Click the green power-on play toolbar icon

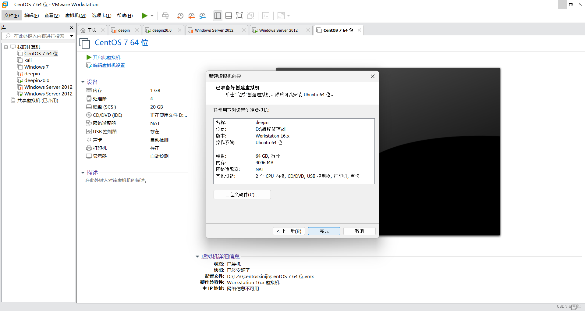pyautogui.click(x=144, y=16)
